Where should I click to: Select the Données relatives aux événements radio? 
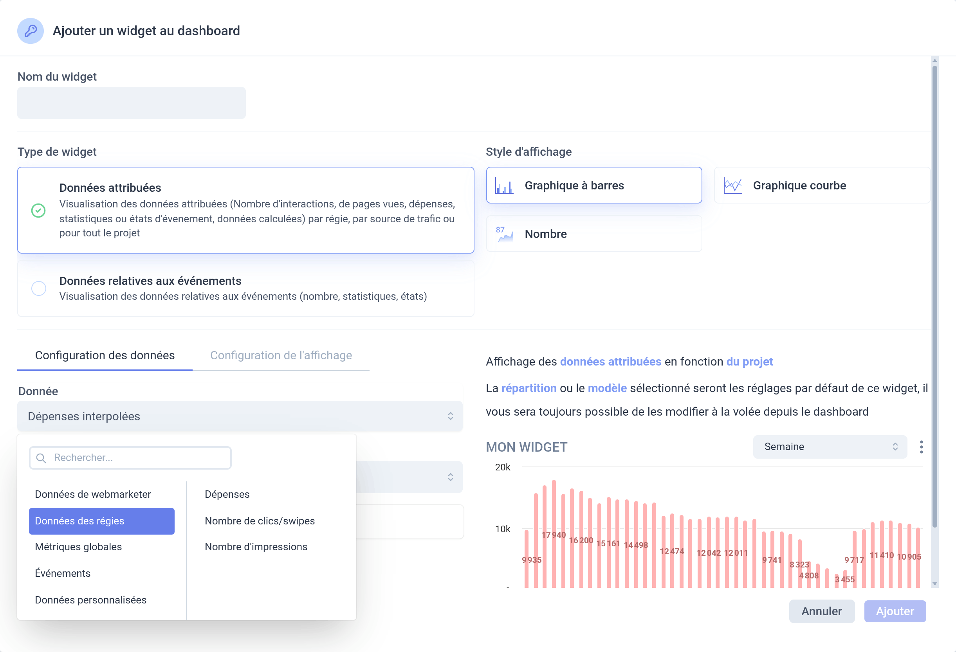(x=39, y=288)
